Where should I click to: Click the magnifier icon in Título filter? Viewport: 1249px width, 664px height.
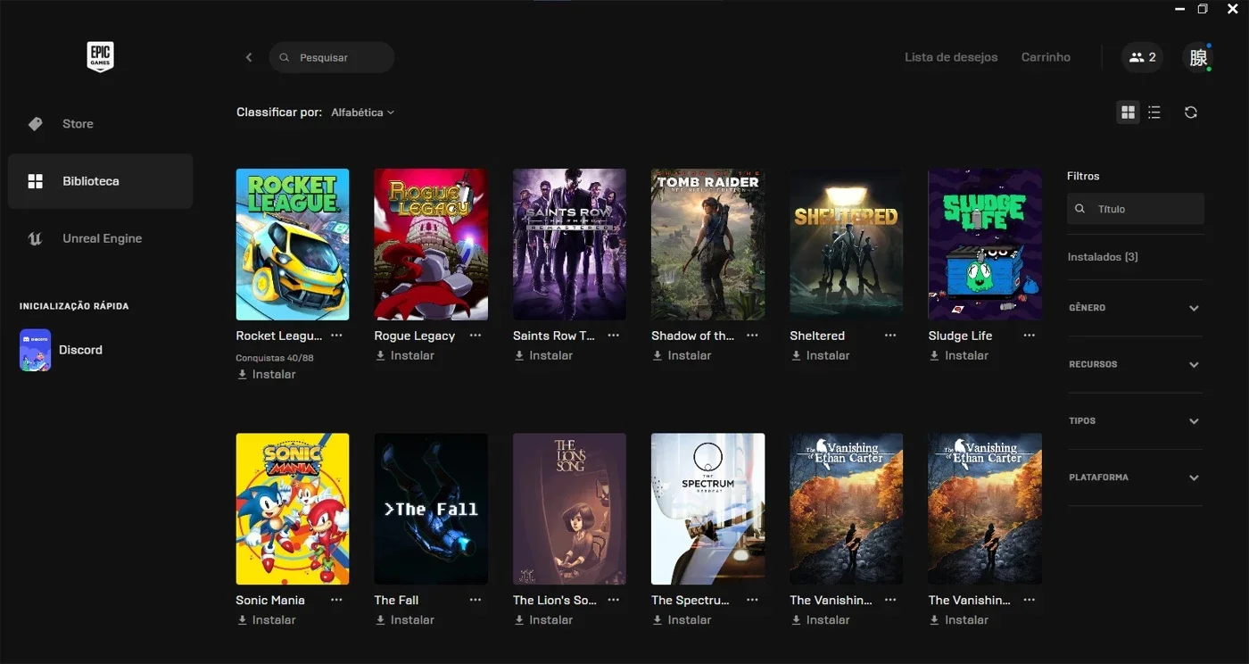point(1080,209)
